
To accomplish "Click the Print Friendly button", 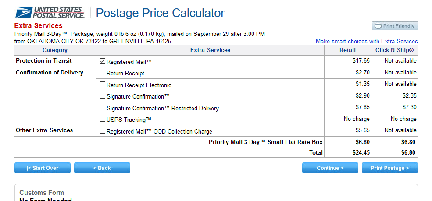I will click(395, 26).
